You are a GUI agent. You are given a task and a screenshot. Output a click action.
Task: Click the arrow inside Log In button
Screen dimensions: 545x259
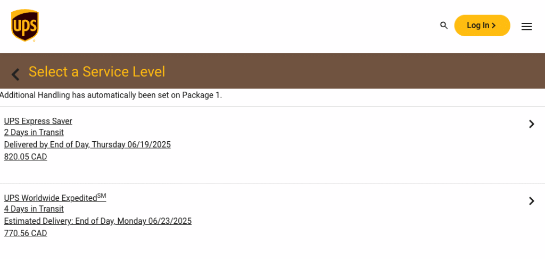tap(493, 26)
